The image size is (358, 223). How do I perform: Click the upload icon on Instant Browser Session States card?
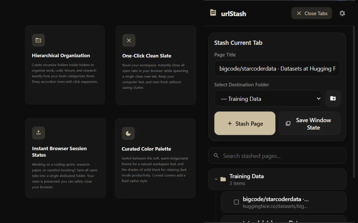coord(39,133)
